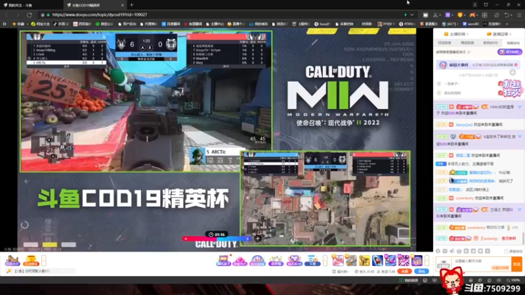The width and height of the screenshot is (525, 295).
Task: Open the 主播中心 bookmark
Action: (x=215, y=24)
